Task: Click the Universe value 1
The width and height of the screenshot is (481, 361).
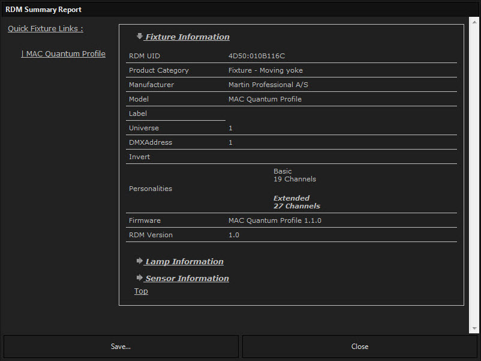Action: (x=231, y=128)
